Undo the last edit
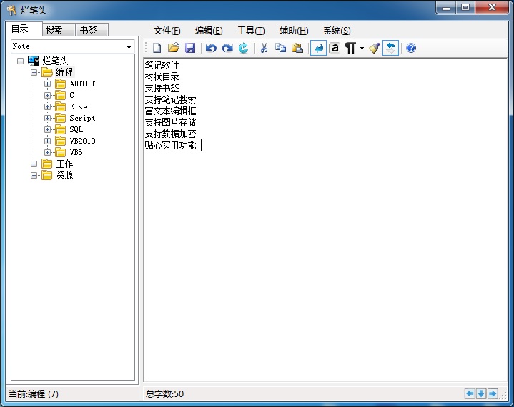The width and height of the screenshot is (514, 407). point(211,49)
